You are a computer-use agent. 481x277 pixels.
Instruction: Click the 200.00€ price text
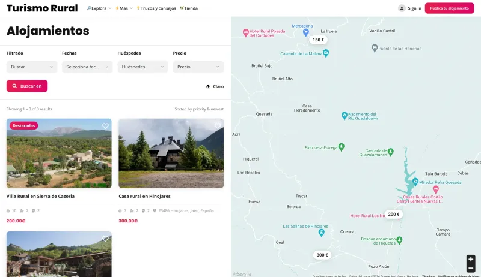[16, 221]
